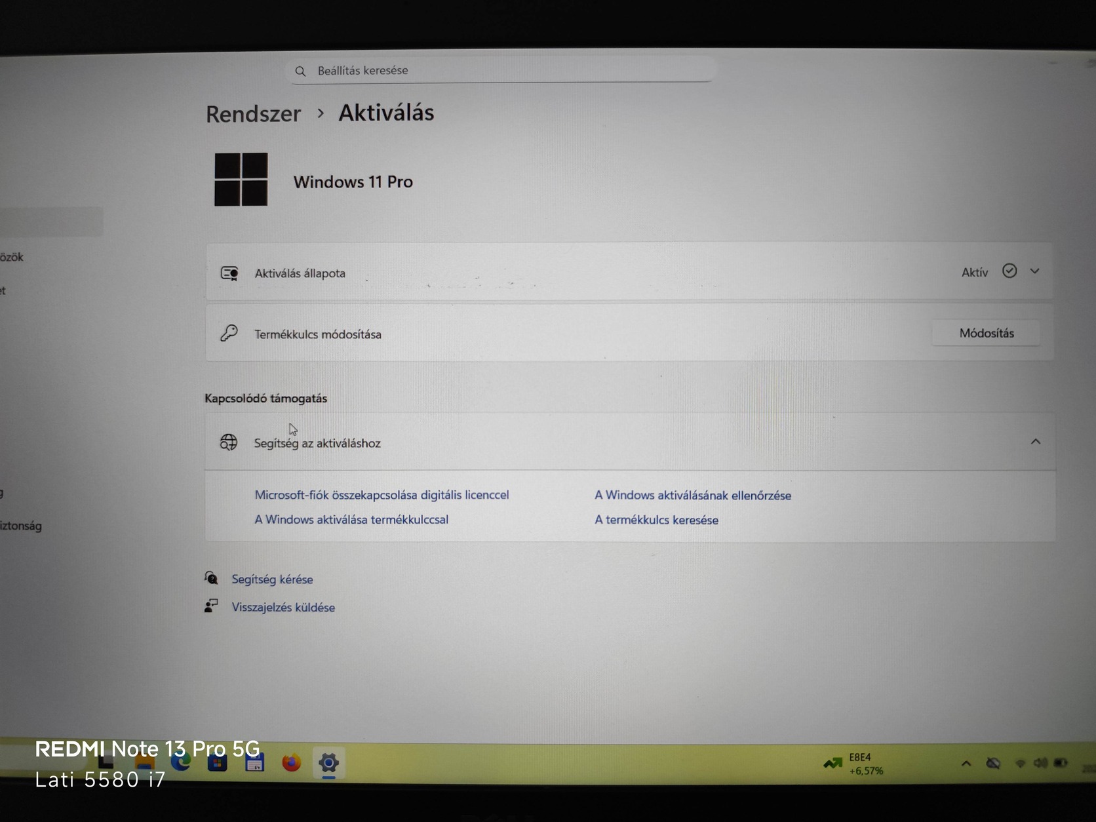Open 'A termékkulcs keresése' link
The height and width of the screenshot is (822, 1096).
656,520
